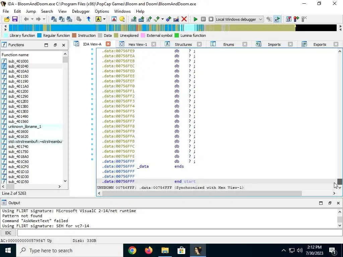This screenshot has width=343, height=257.
Task: Start the debugger with green play button
Action: click(195, 19)
